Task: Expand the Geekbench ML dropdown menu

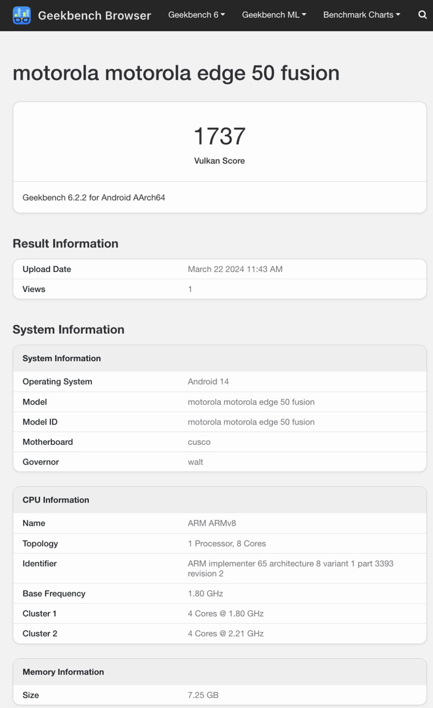Action: point(274,15)
